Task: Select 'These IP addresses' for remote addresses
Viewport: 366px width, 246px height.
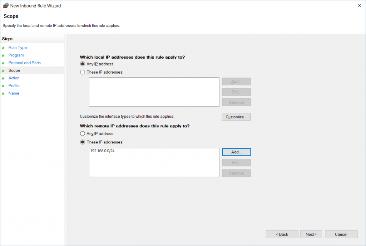Action: tap(83, 142)
